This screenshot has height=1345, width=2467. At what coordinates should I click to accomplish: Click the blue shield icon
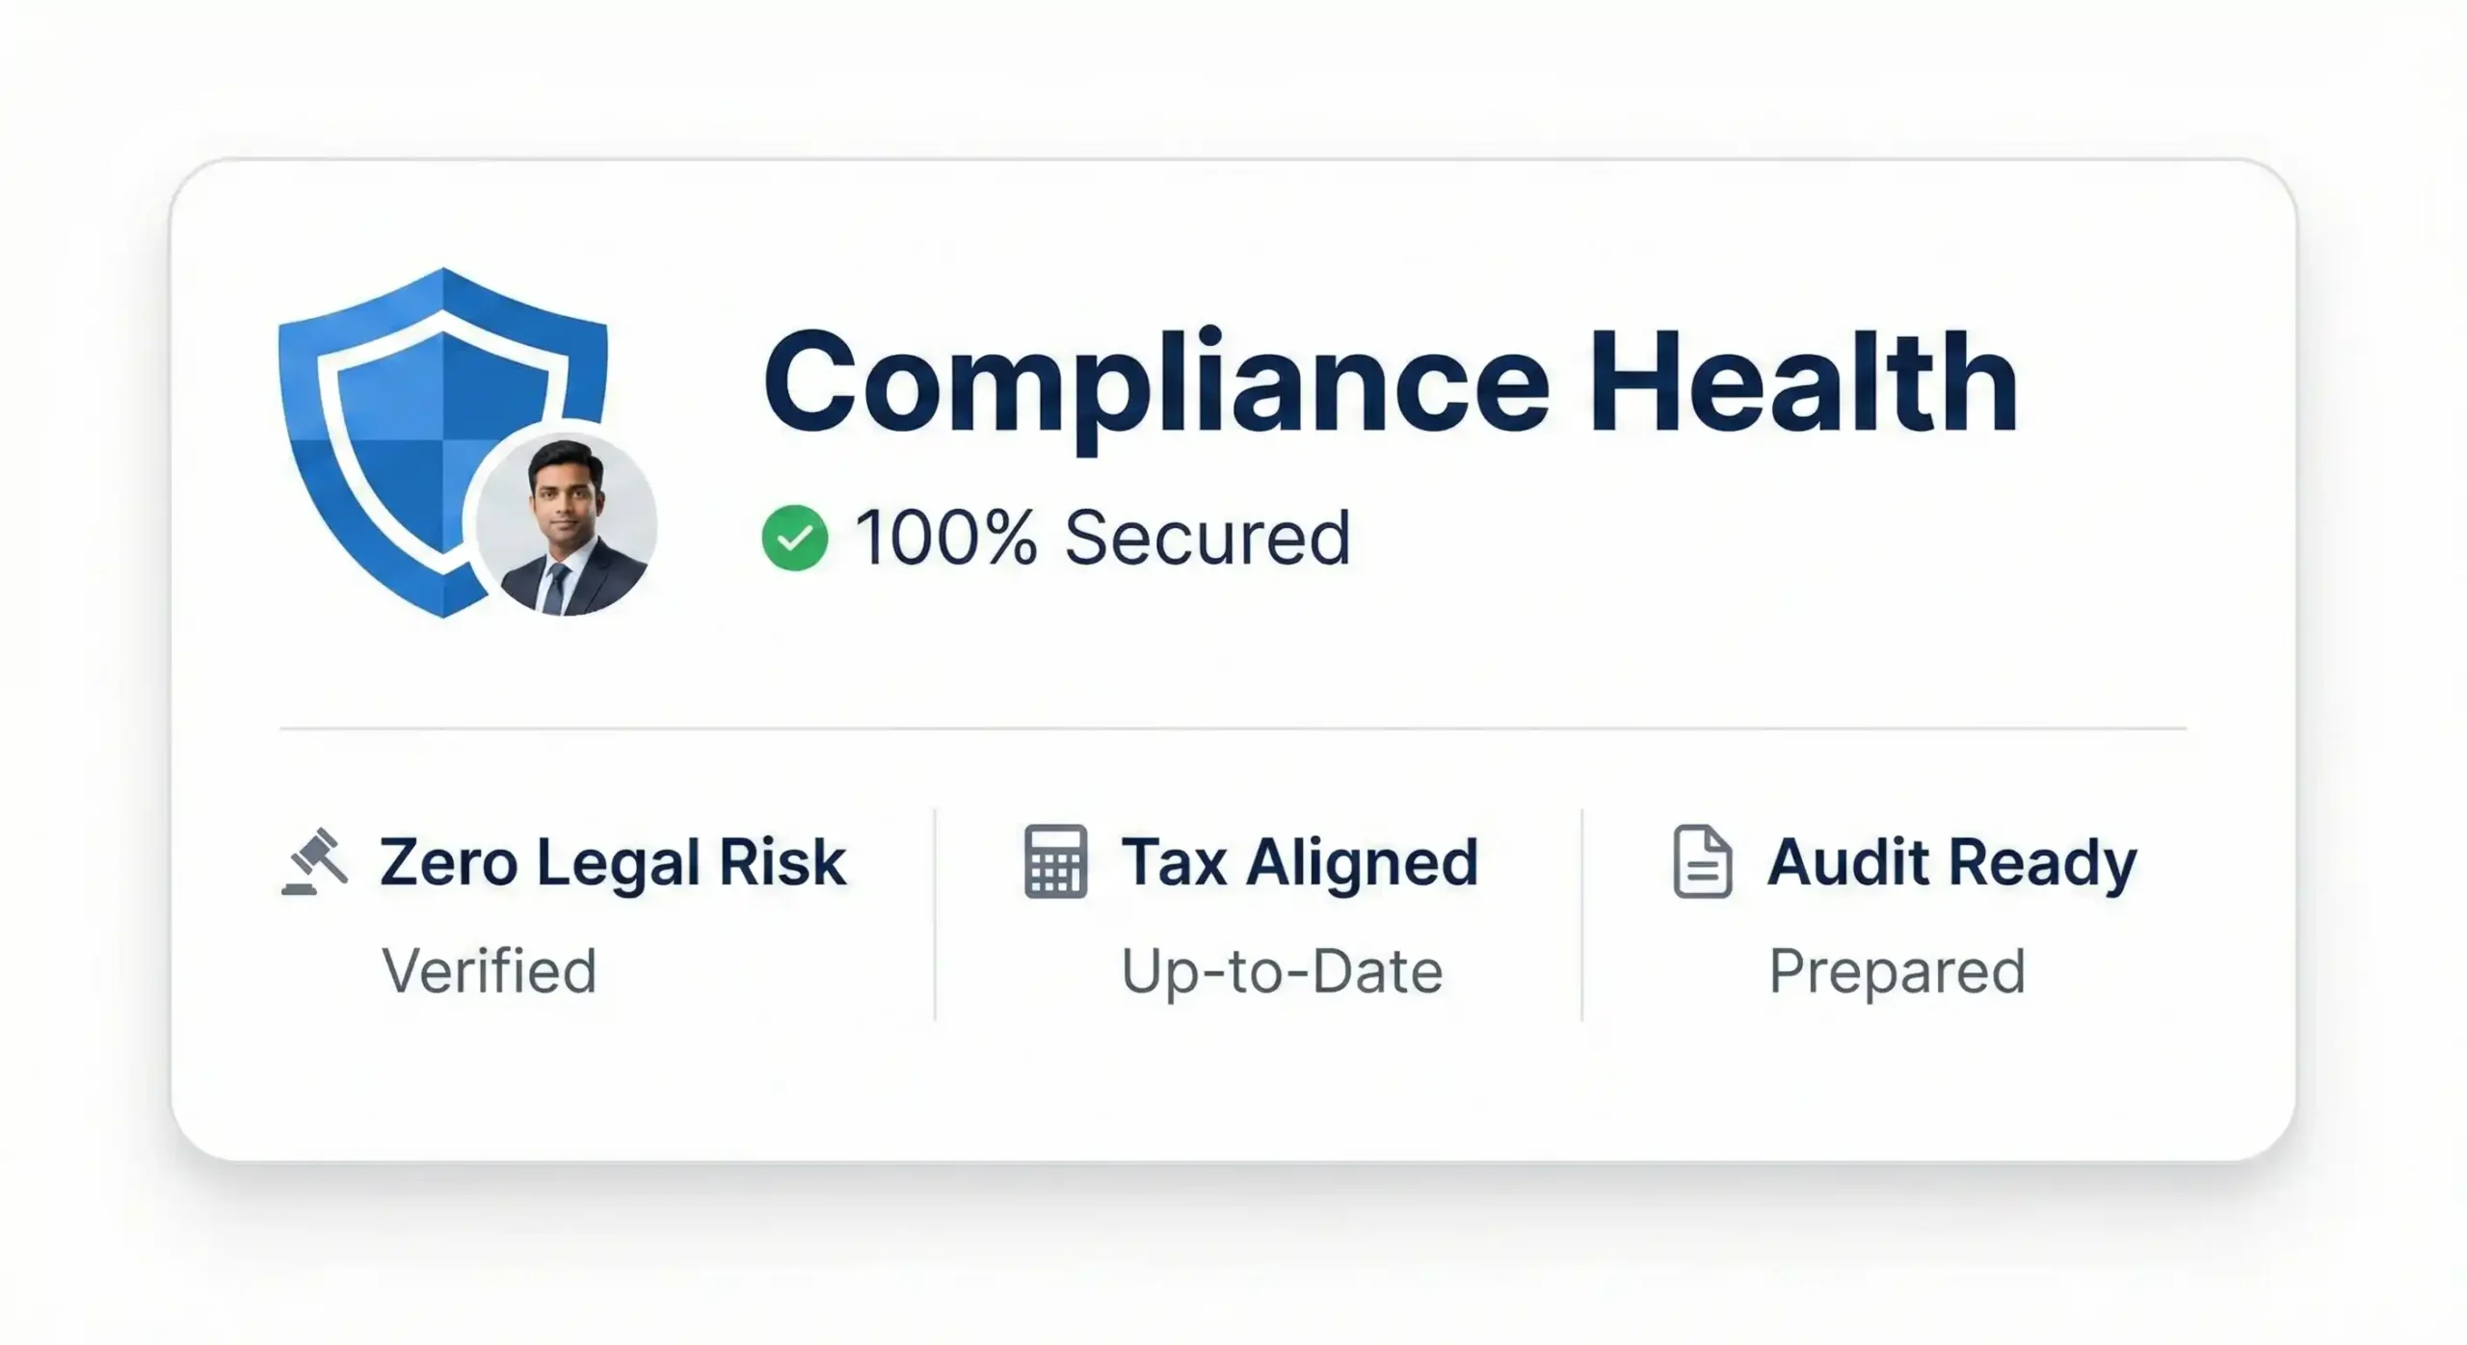[x=405, y=424]
